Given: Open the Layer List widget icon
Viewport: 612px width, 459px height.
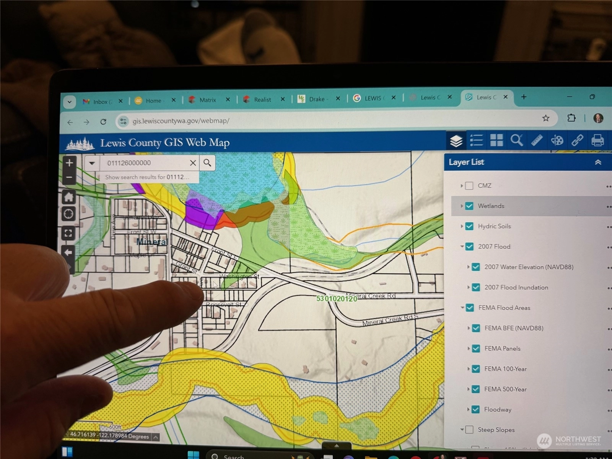Looking at the screenshot, I should (456, 141).
